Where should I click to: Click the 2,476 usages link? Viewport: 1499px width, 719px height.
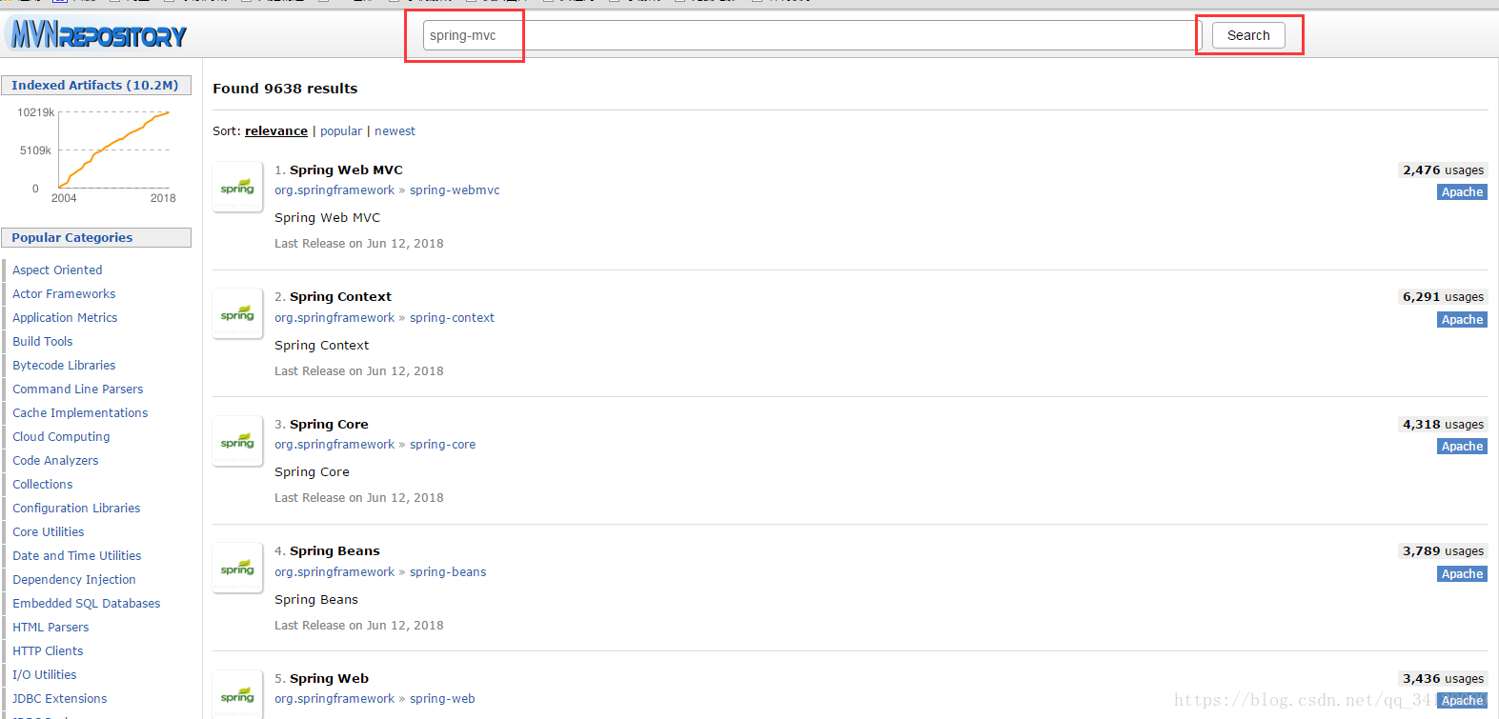[1443, 170]
